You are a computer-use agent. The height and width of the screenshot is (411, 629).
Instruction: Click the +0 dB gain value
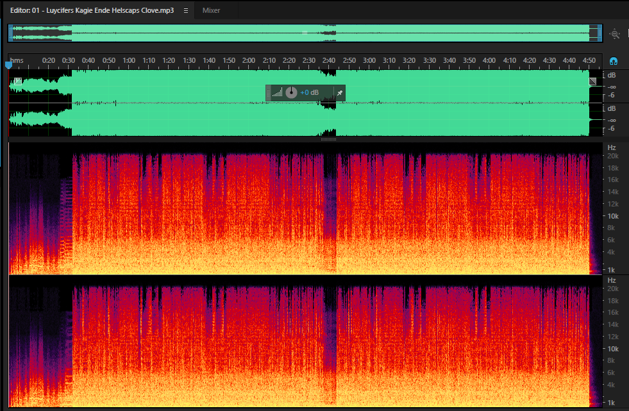coord(309,92)
